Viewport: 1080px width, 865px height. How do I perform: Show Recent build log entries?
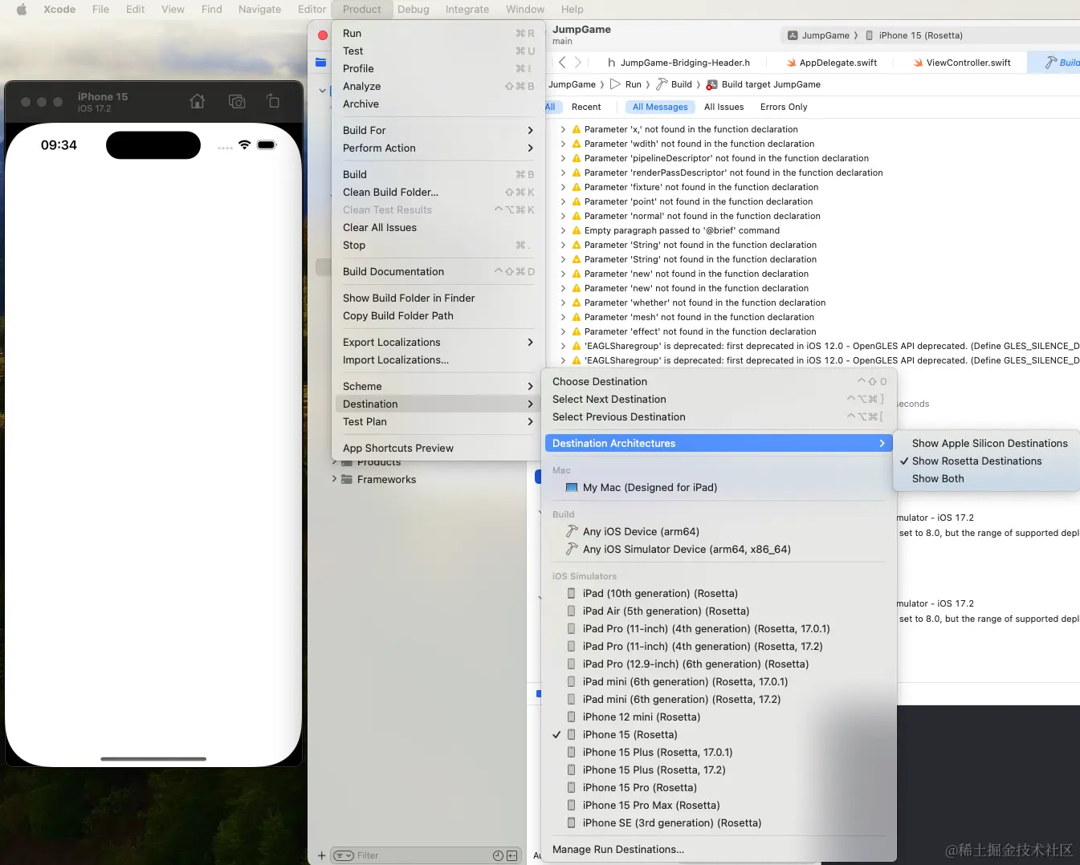point(586,107)
